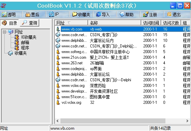191x131 pixels.
Task: Click the 程序 folder icon in tree
Action: pos(17,48)
